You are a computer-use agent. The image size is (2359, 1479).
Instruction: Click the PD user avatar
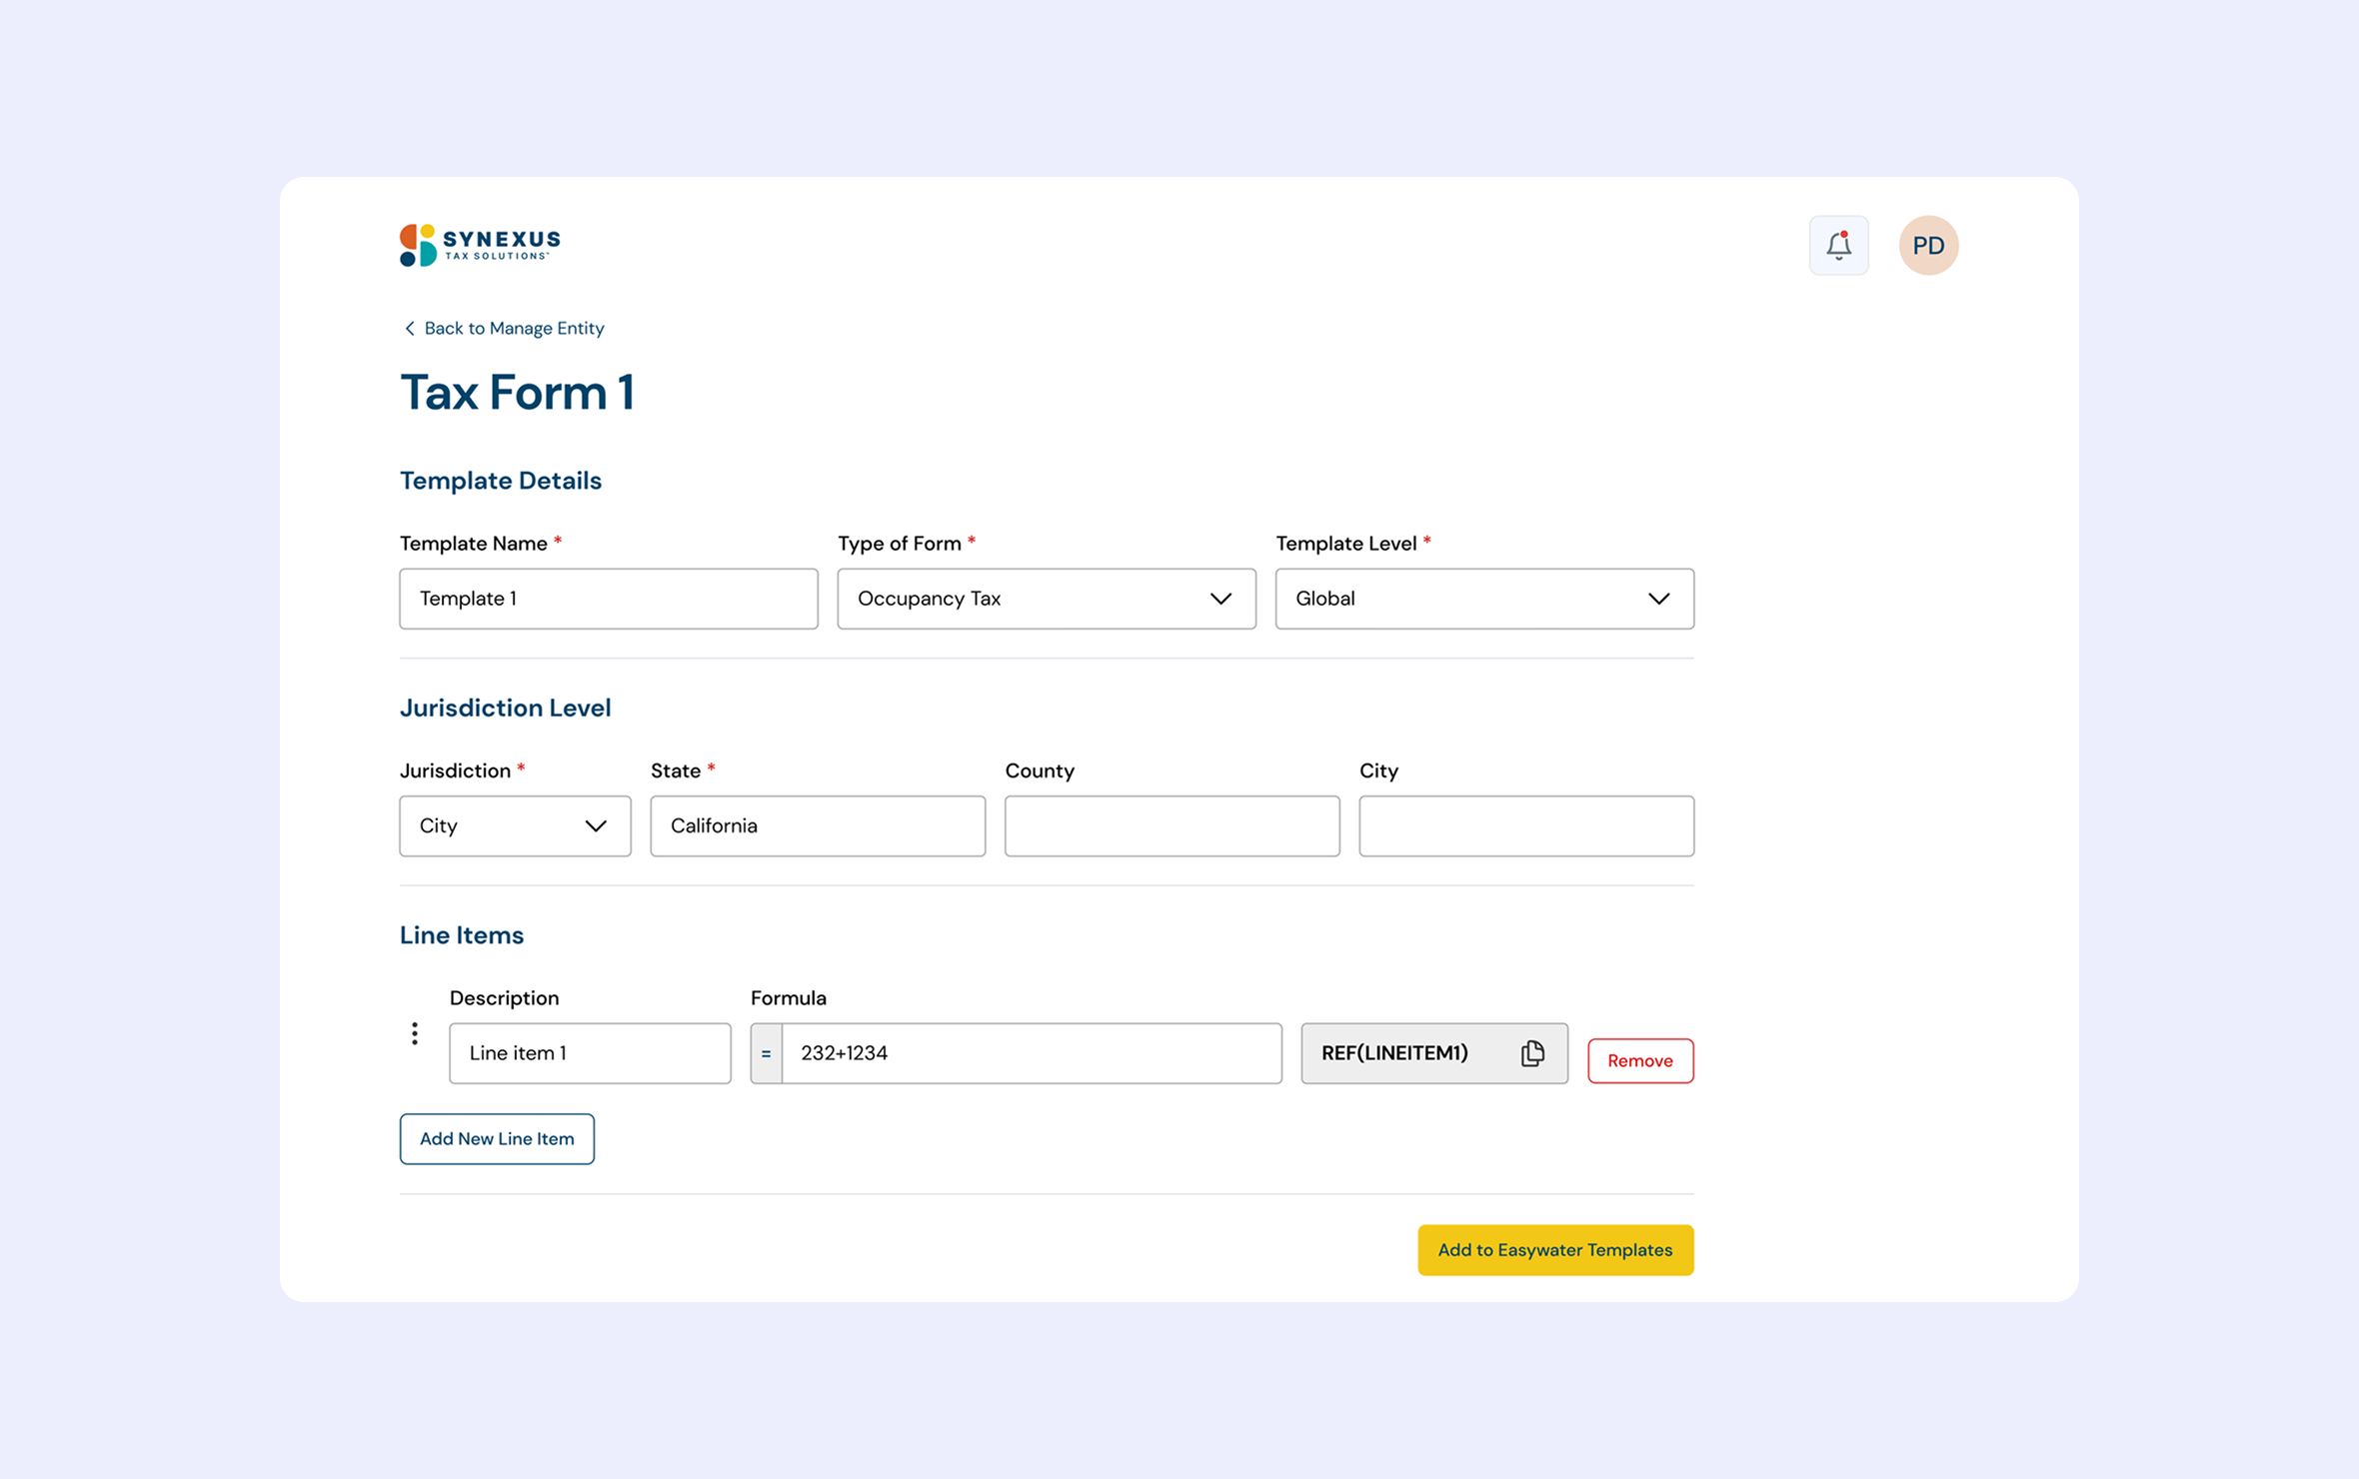pos(1927,246)
